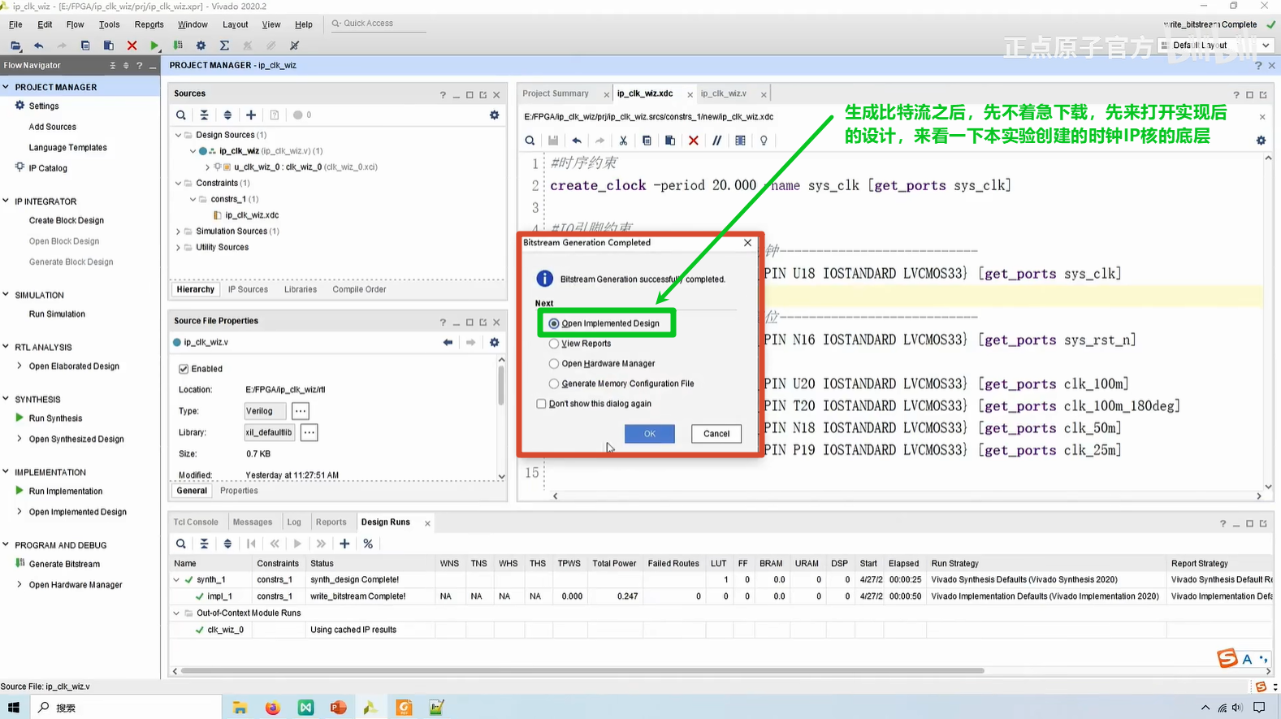The height and width of the screenshot is (719, 1281).
Task: Click the Sigma toolbar icon
Action: pyautogui.click(x=224, y=45)
